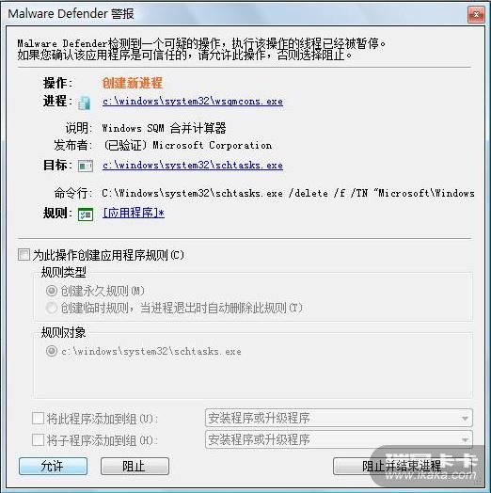The image size is (491, 493).
Task: Expand the child program group dropdown
Action: [339, 439]
